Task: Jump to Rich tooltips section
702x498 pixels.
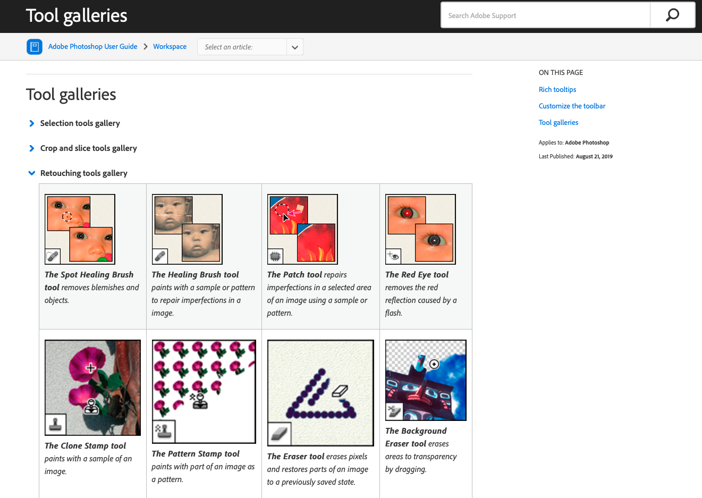Action: coord(557,90)
